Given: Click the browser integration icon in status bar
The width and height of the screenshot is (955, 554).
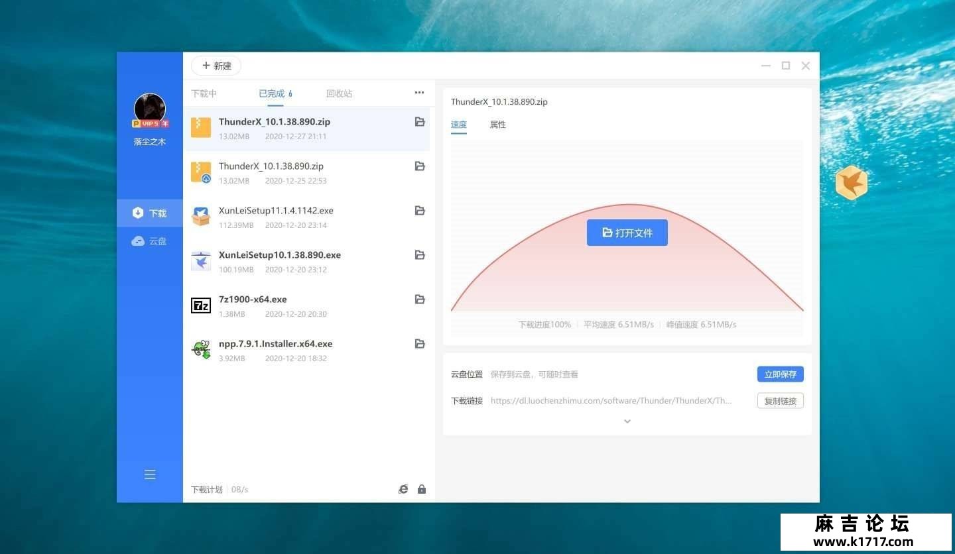Looking at the screenshot, I should [x=403, y=489].
